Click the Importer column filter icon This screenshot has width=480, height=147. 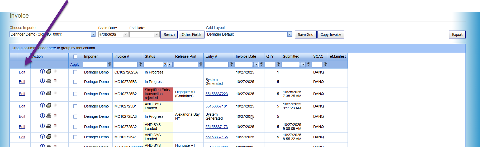pyautogui.click(x=110, y=64)
